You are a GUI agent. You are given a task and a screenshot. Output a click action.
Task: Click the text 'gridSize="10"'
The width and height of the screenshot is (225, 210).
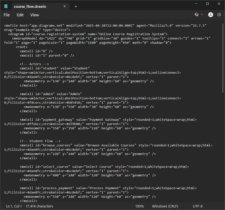pos(106,39)
